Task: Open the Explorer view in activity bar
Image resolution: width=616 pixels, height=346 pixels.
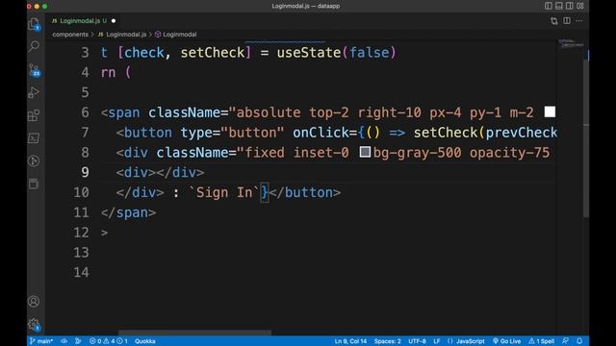Action: (x=35, y=24)
